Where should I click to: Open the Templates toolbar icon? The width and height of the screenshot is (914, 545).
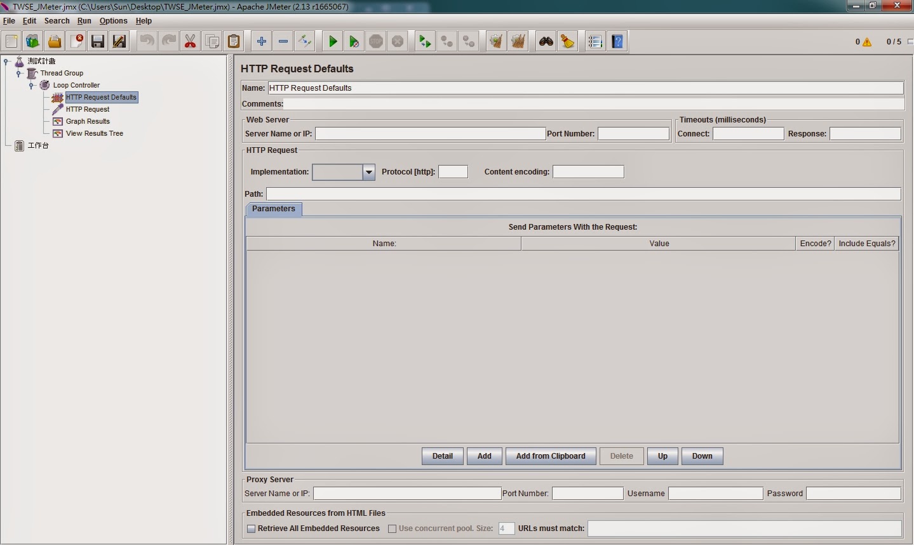point(33,42)
